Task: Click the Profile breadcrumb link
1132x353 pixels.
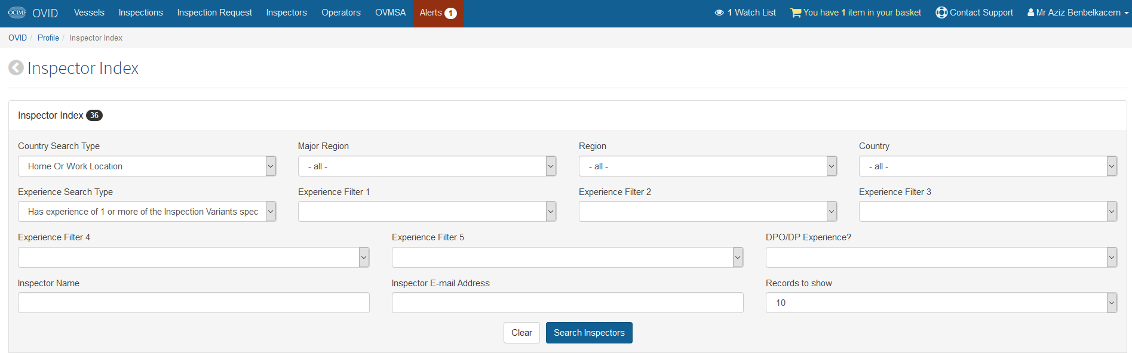Action: click(48, 38)
